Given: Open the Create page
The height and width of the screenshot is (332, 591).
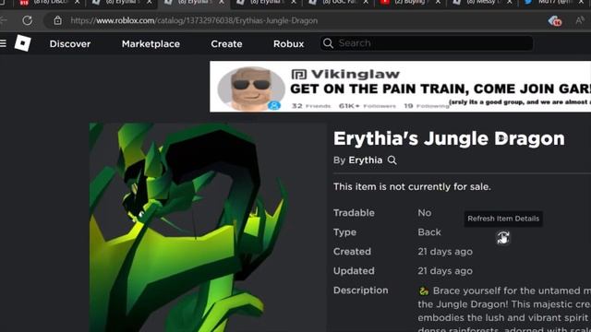Looking at the screenshot, I should coord(226,44).
